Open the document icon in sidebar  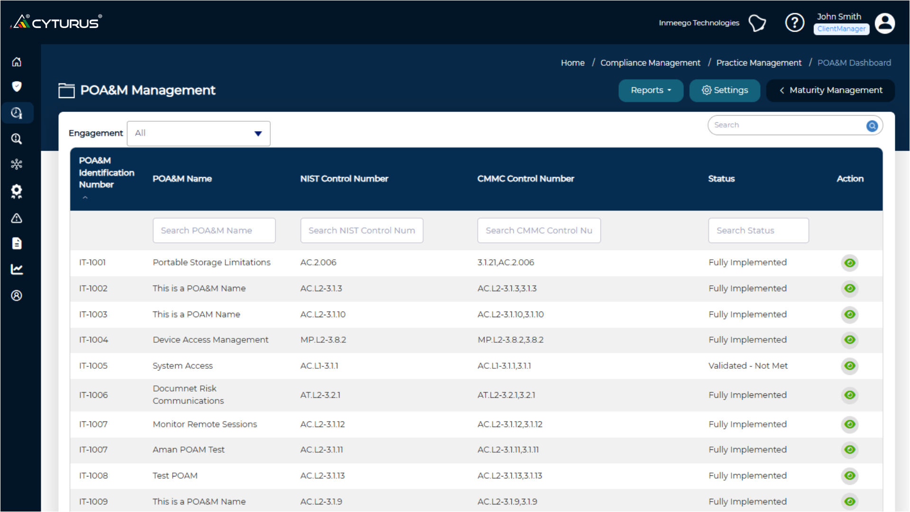click(x=17, y=243)
